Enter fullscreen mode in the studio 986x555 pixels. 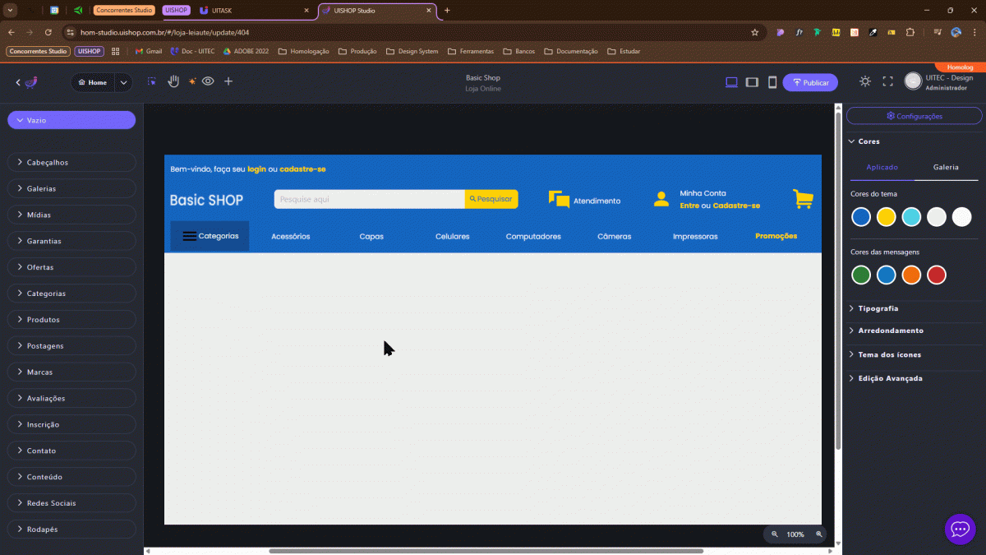887,81
